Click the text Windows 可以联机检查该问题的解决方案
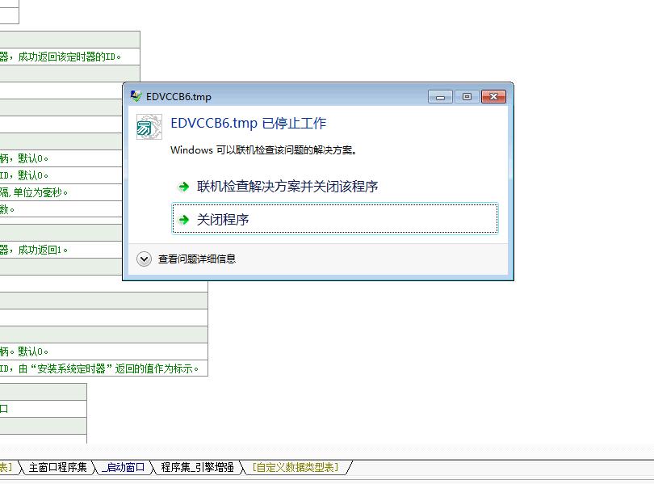This screenshot has height=484, width=654. click(x=263, y=149)
